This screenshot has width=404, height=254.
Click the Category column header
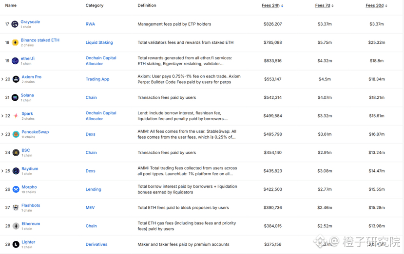click(95, 5)
